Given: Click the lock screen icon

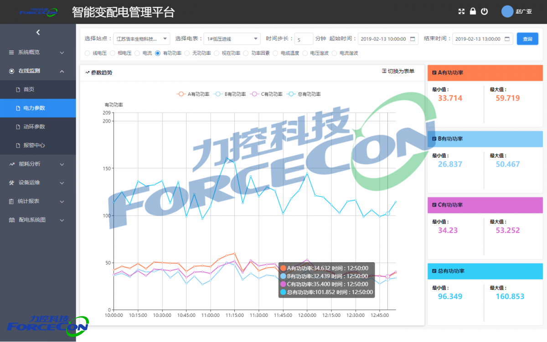Looking at the screenshot, I should (473, 11).
